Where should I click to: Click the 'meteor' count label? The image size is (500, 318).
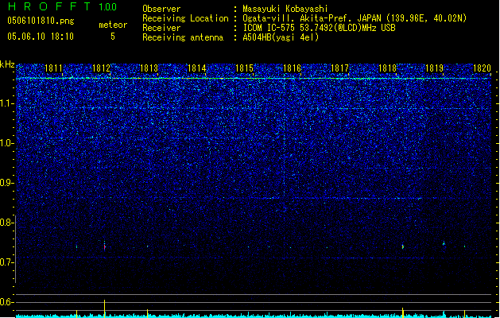[x=113, y=25]
